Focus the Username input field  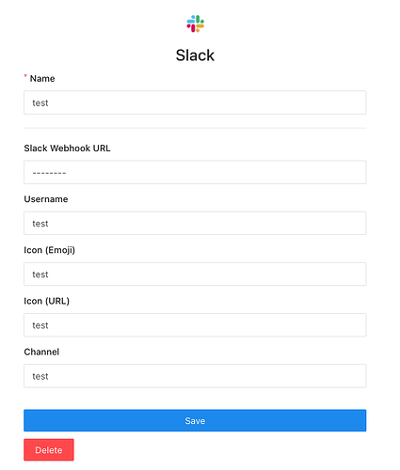coord(195,223)
